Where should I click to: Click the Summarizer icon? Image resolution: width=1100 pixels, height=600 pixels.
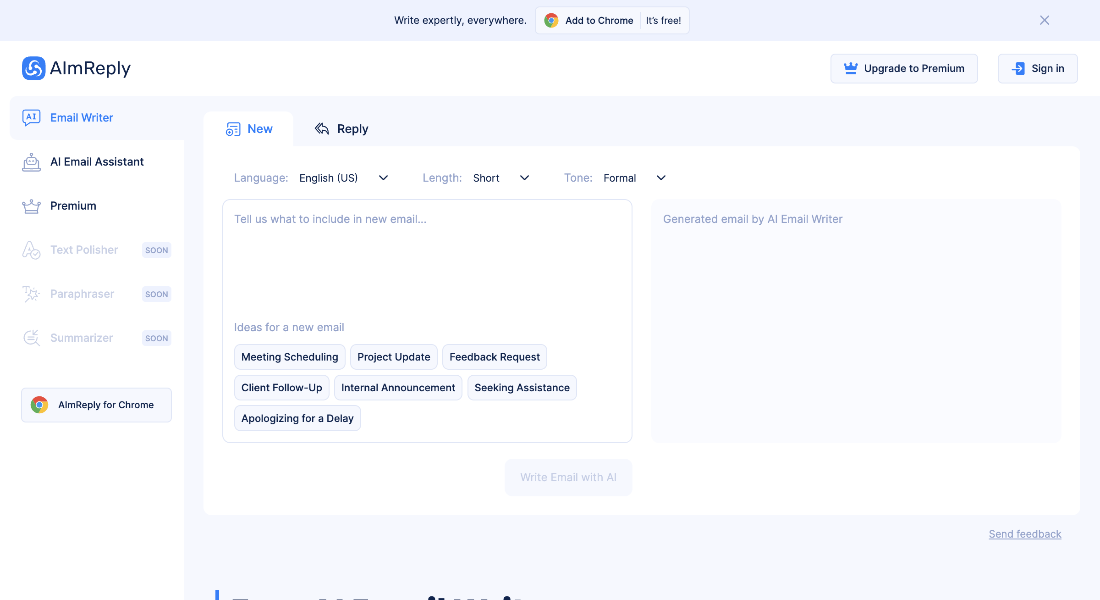[31, 338]
